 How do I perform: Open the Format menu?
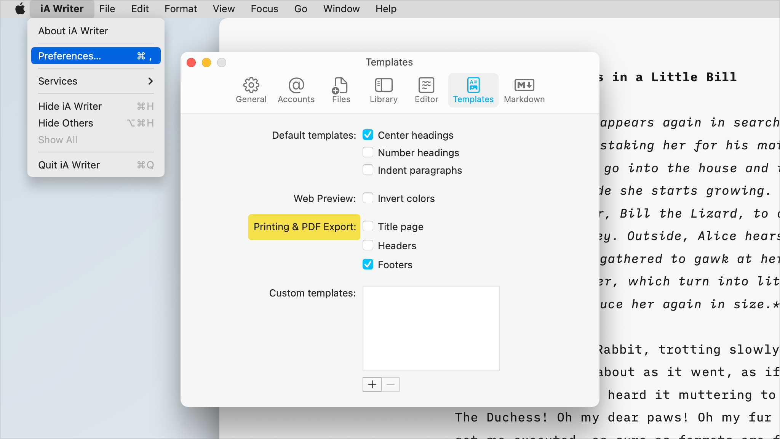pyautogui.click(x=181, y=9)
